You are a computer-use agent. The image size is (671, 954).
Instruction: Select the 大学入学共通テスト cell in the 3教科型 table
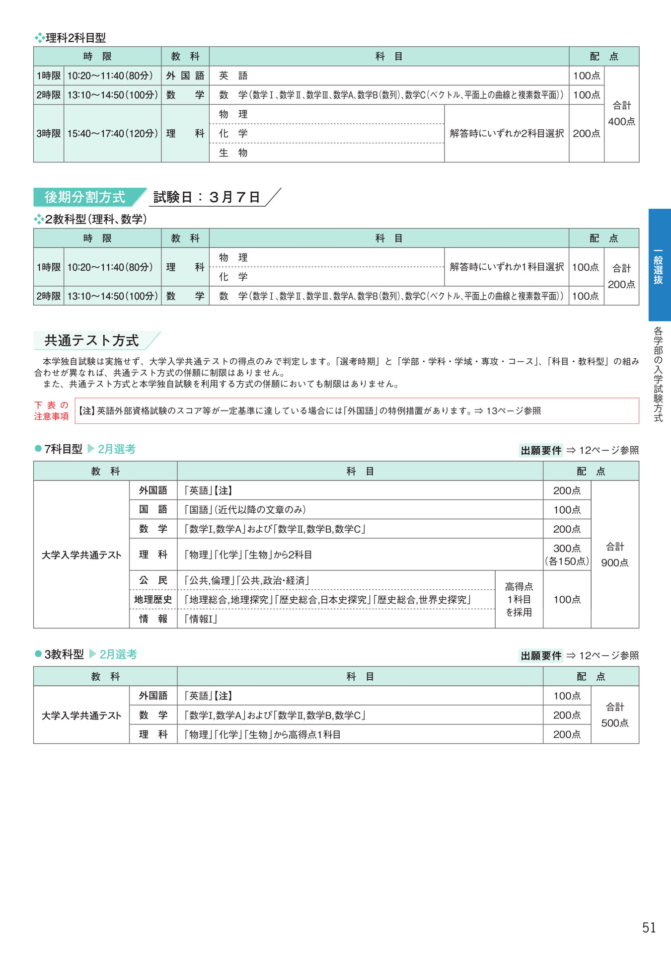(81, 715)
